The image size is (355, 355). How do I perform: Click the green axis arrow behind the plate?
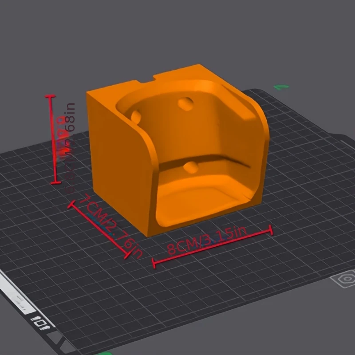pyautogui.click(x=281, y=87)
